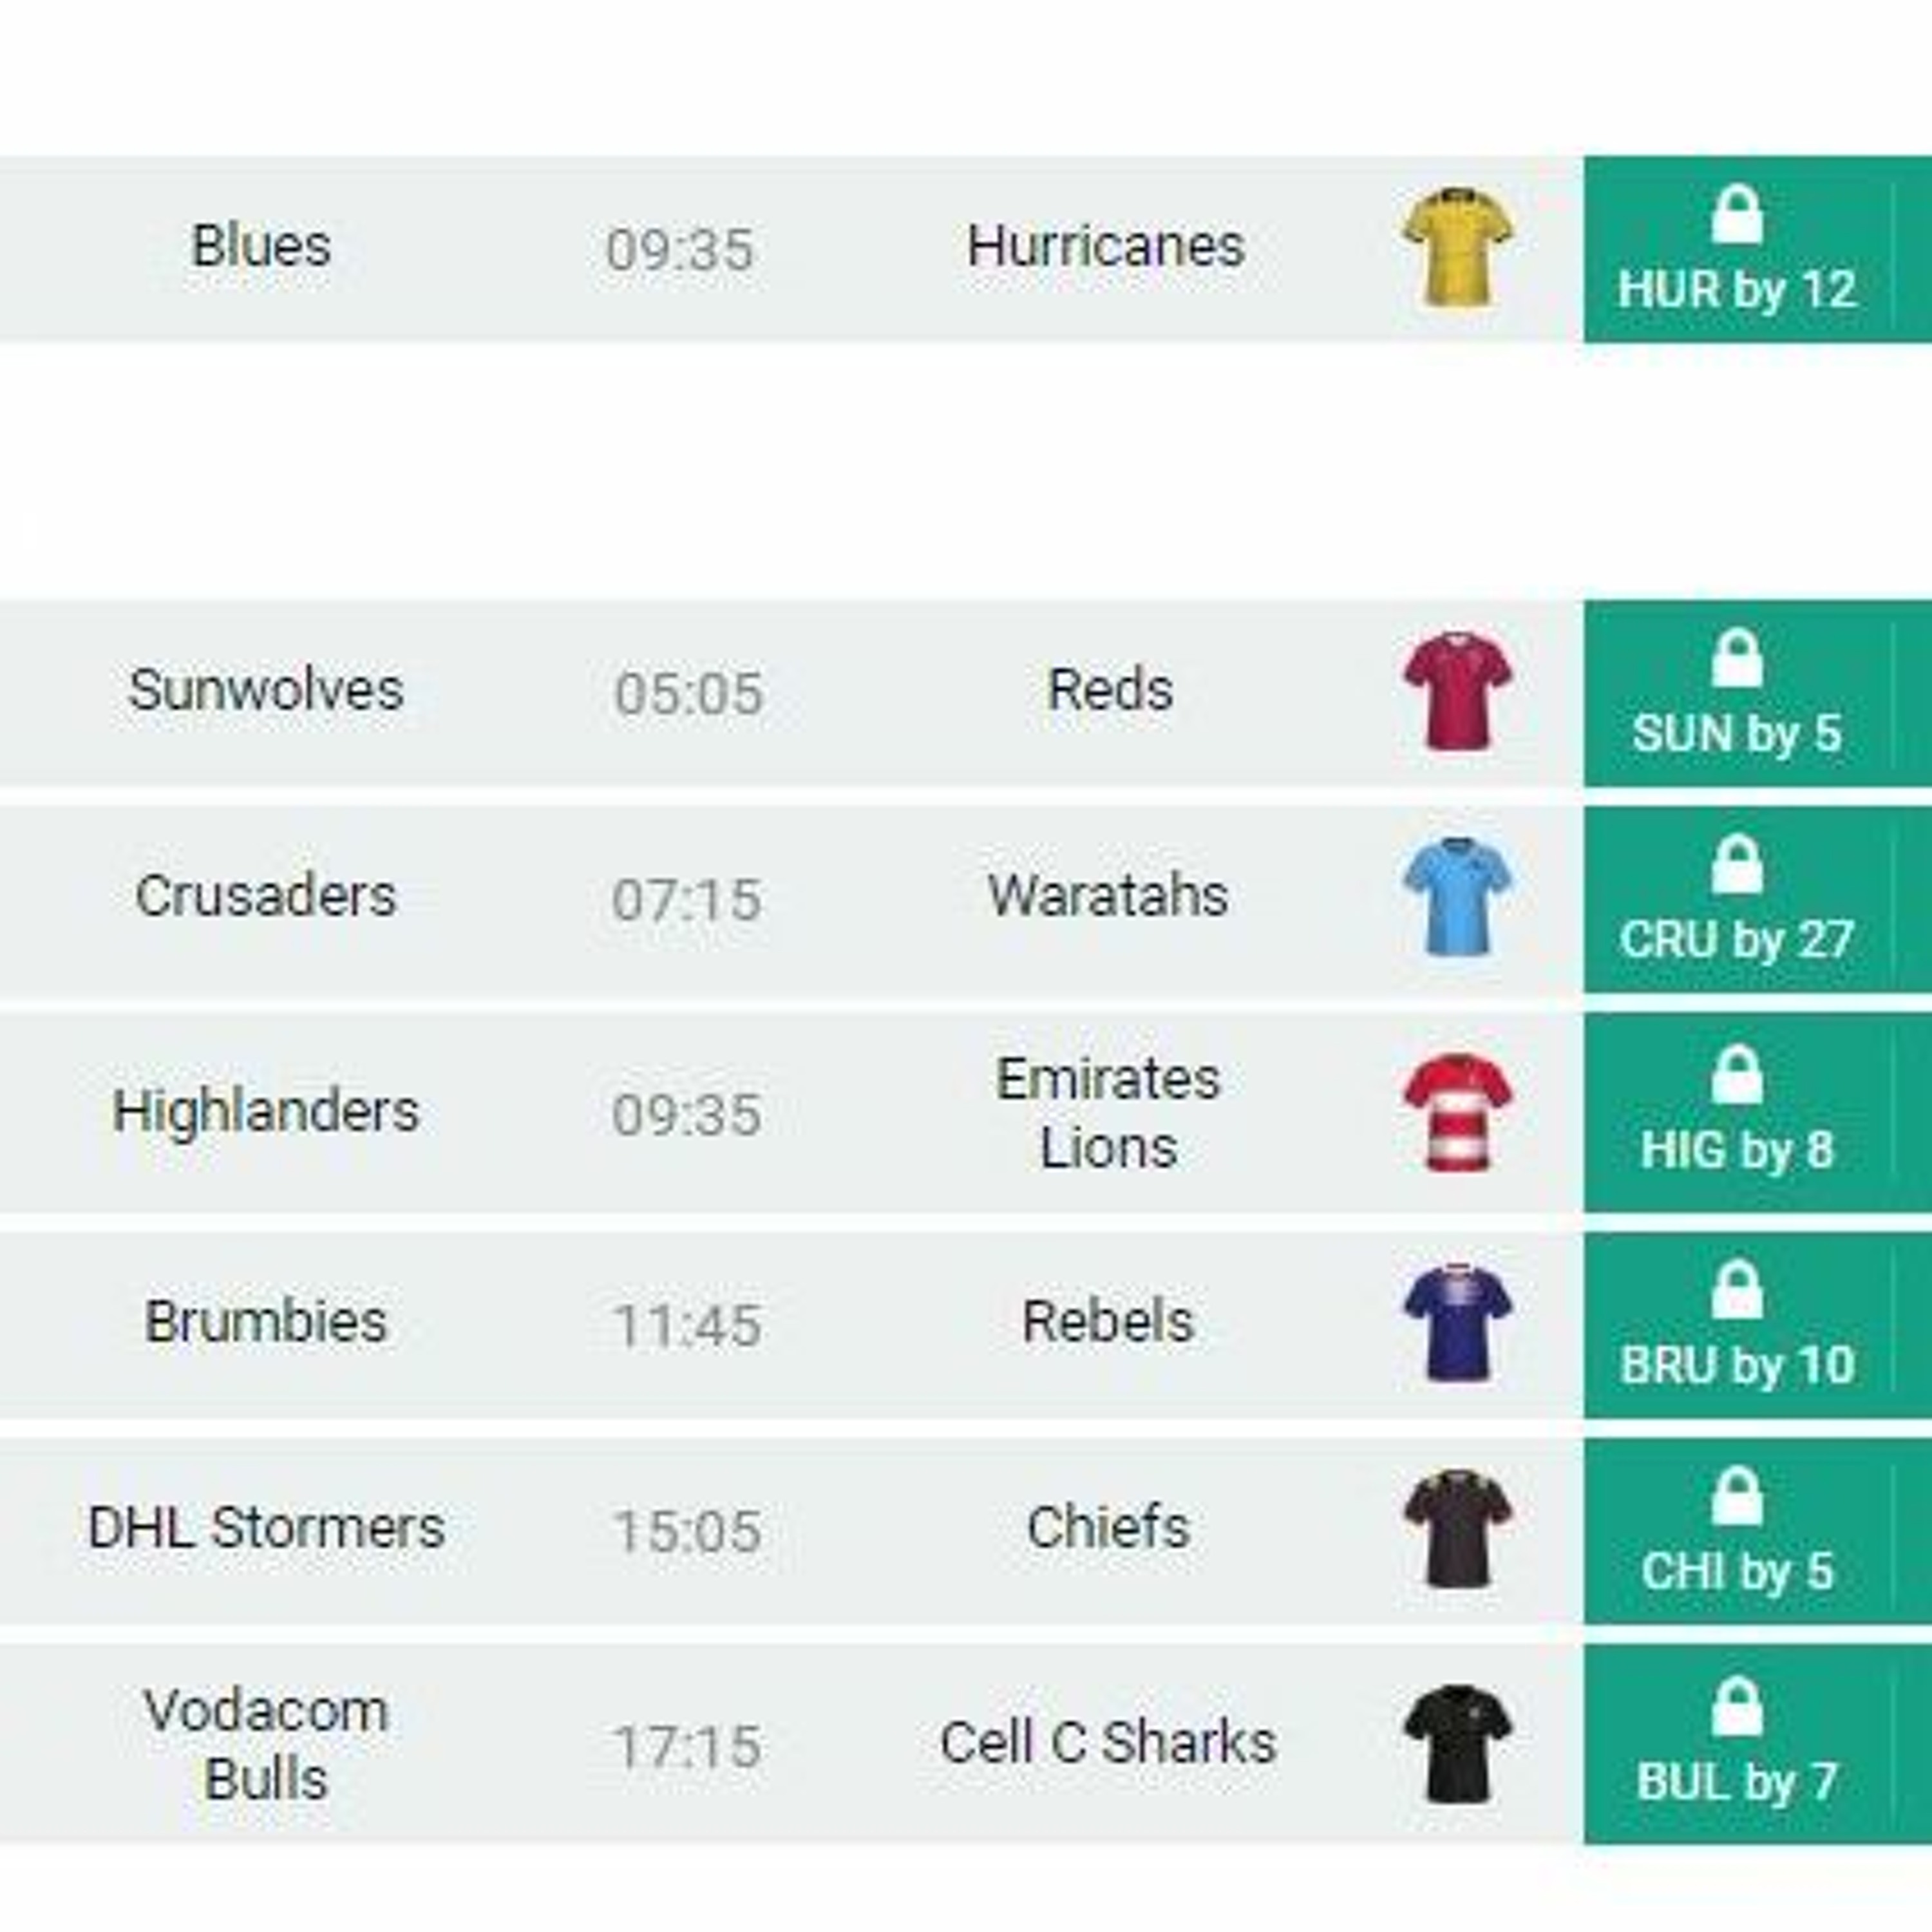Click the Vodacom Bulls team name
1932x1932 pixels.
tap(266, 1744)
